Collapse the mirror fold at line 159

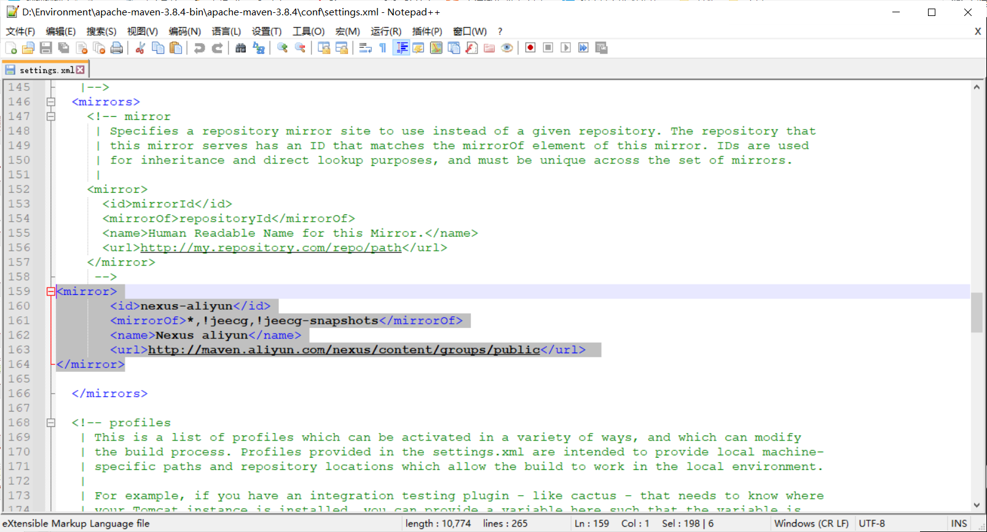(51, 292)
